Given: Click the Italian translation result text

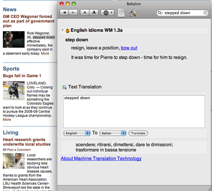Looking at the screenshot, I should (x=124, y=147).
